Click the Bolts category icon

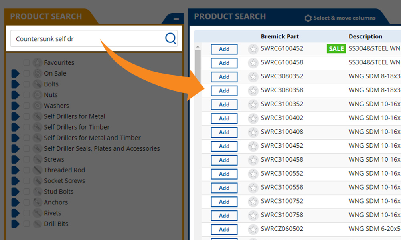point(37,84)
